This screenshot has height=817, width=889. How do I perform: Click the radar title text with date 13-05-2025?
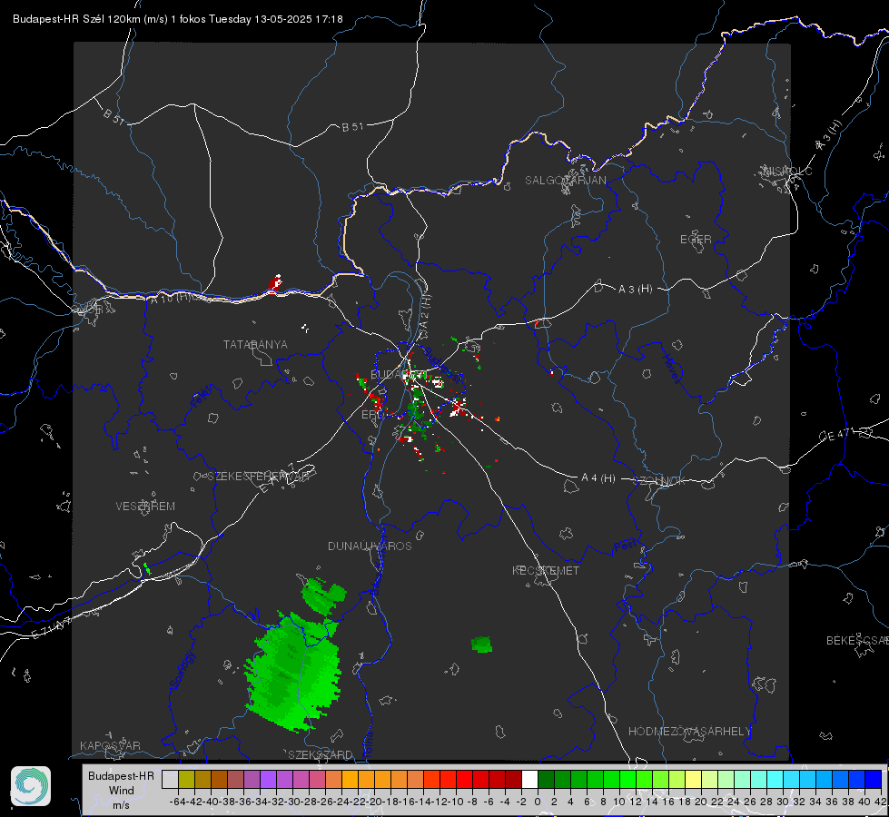tap(177, 19)
